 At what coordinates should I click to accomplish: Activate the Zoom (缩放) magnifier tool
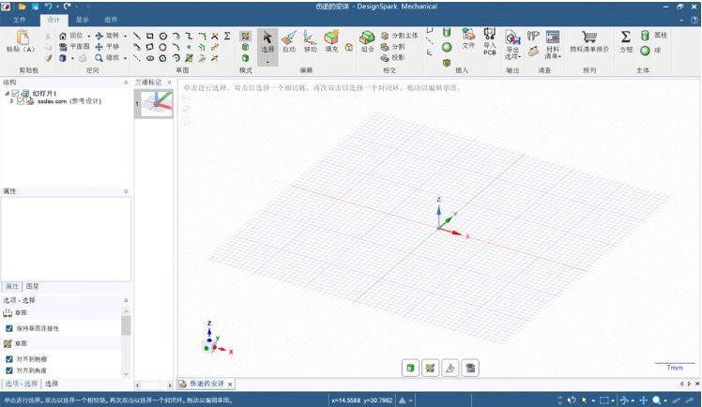[99, 58]
